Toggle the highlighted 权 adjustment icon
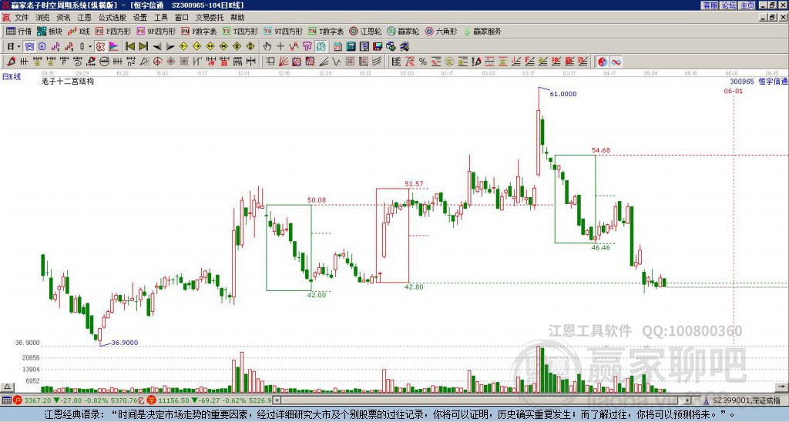 click(x=100, y=47)
